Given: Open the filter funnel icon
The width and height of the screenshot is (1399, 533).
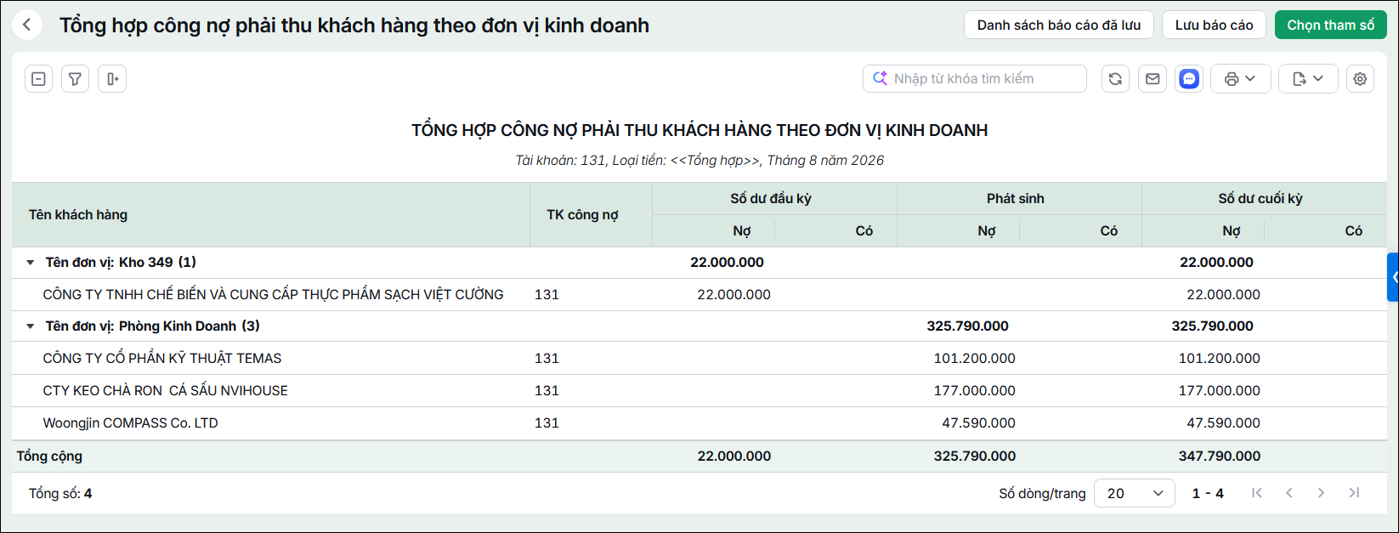Looking at the screenshot, I should coord(75,79).
